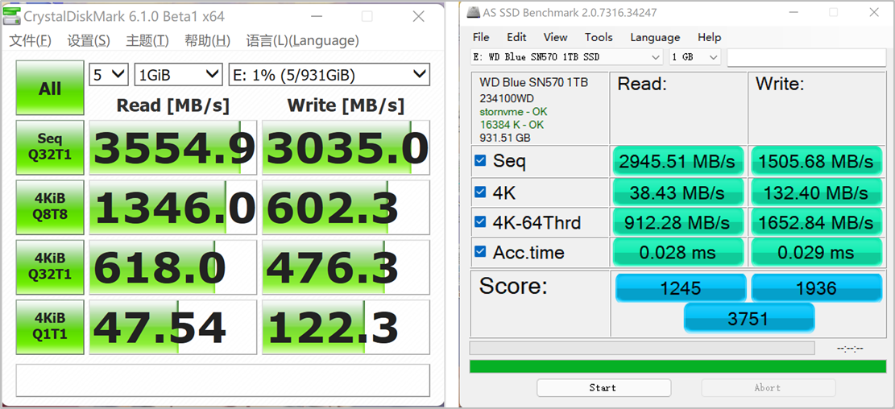Open the View menu in AS SSD Benchmark
Screen dimensions: 895x409
555,37
